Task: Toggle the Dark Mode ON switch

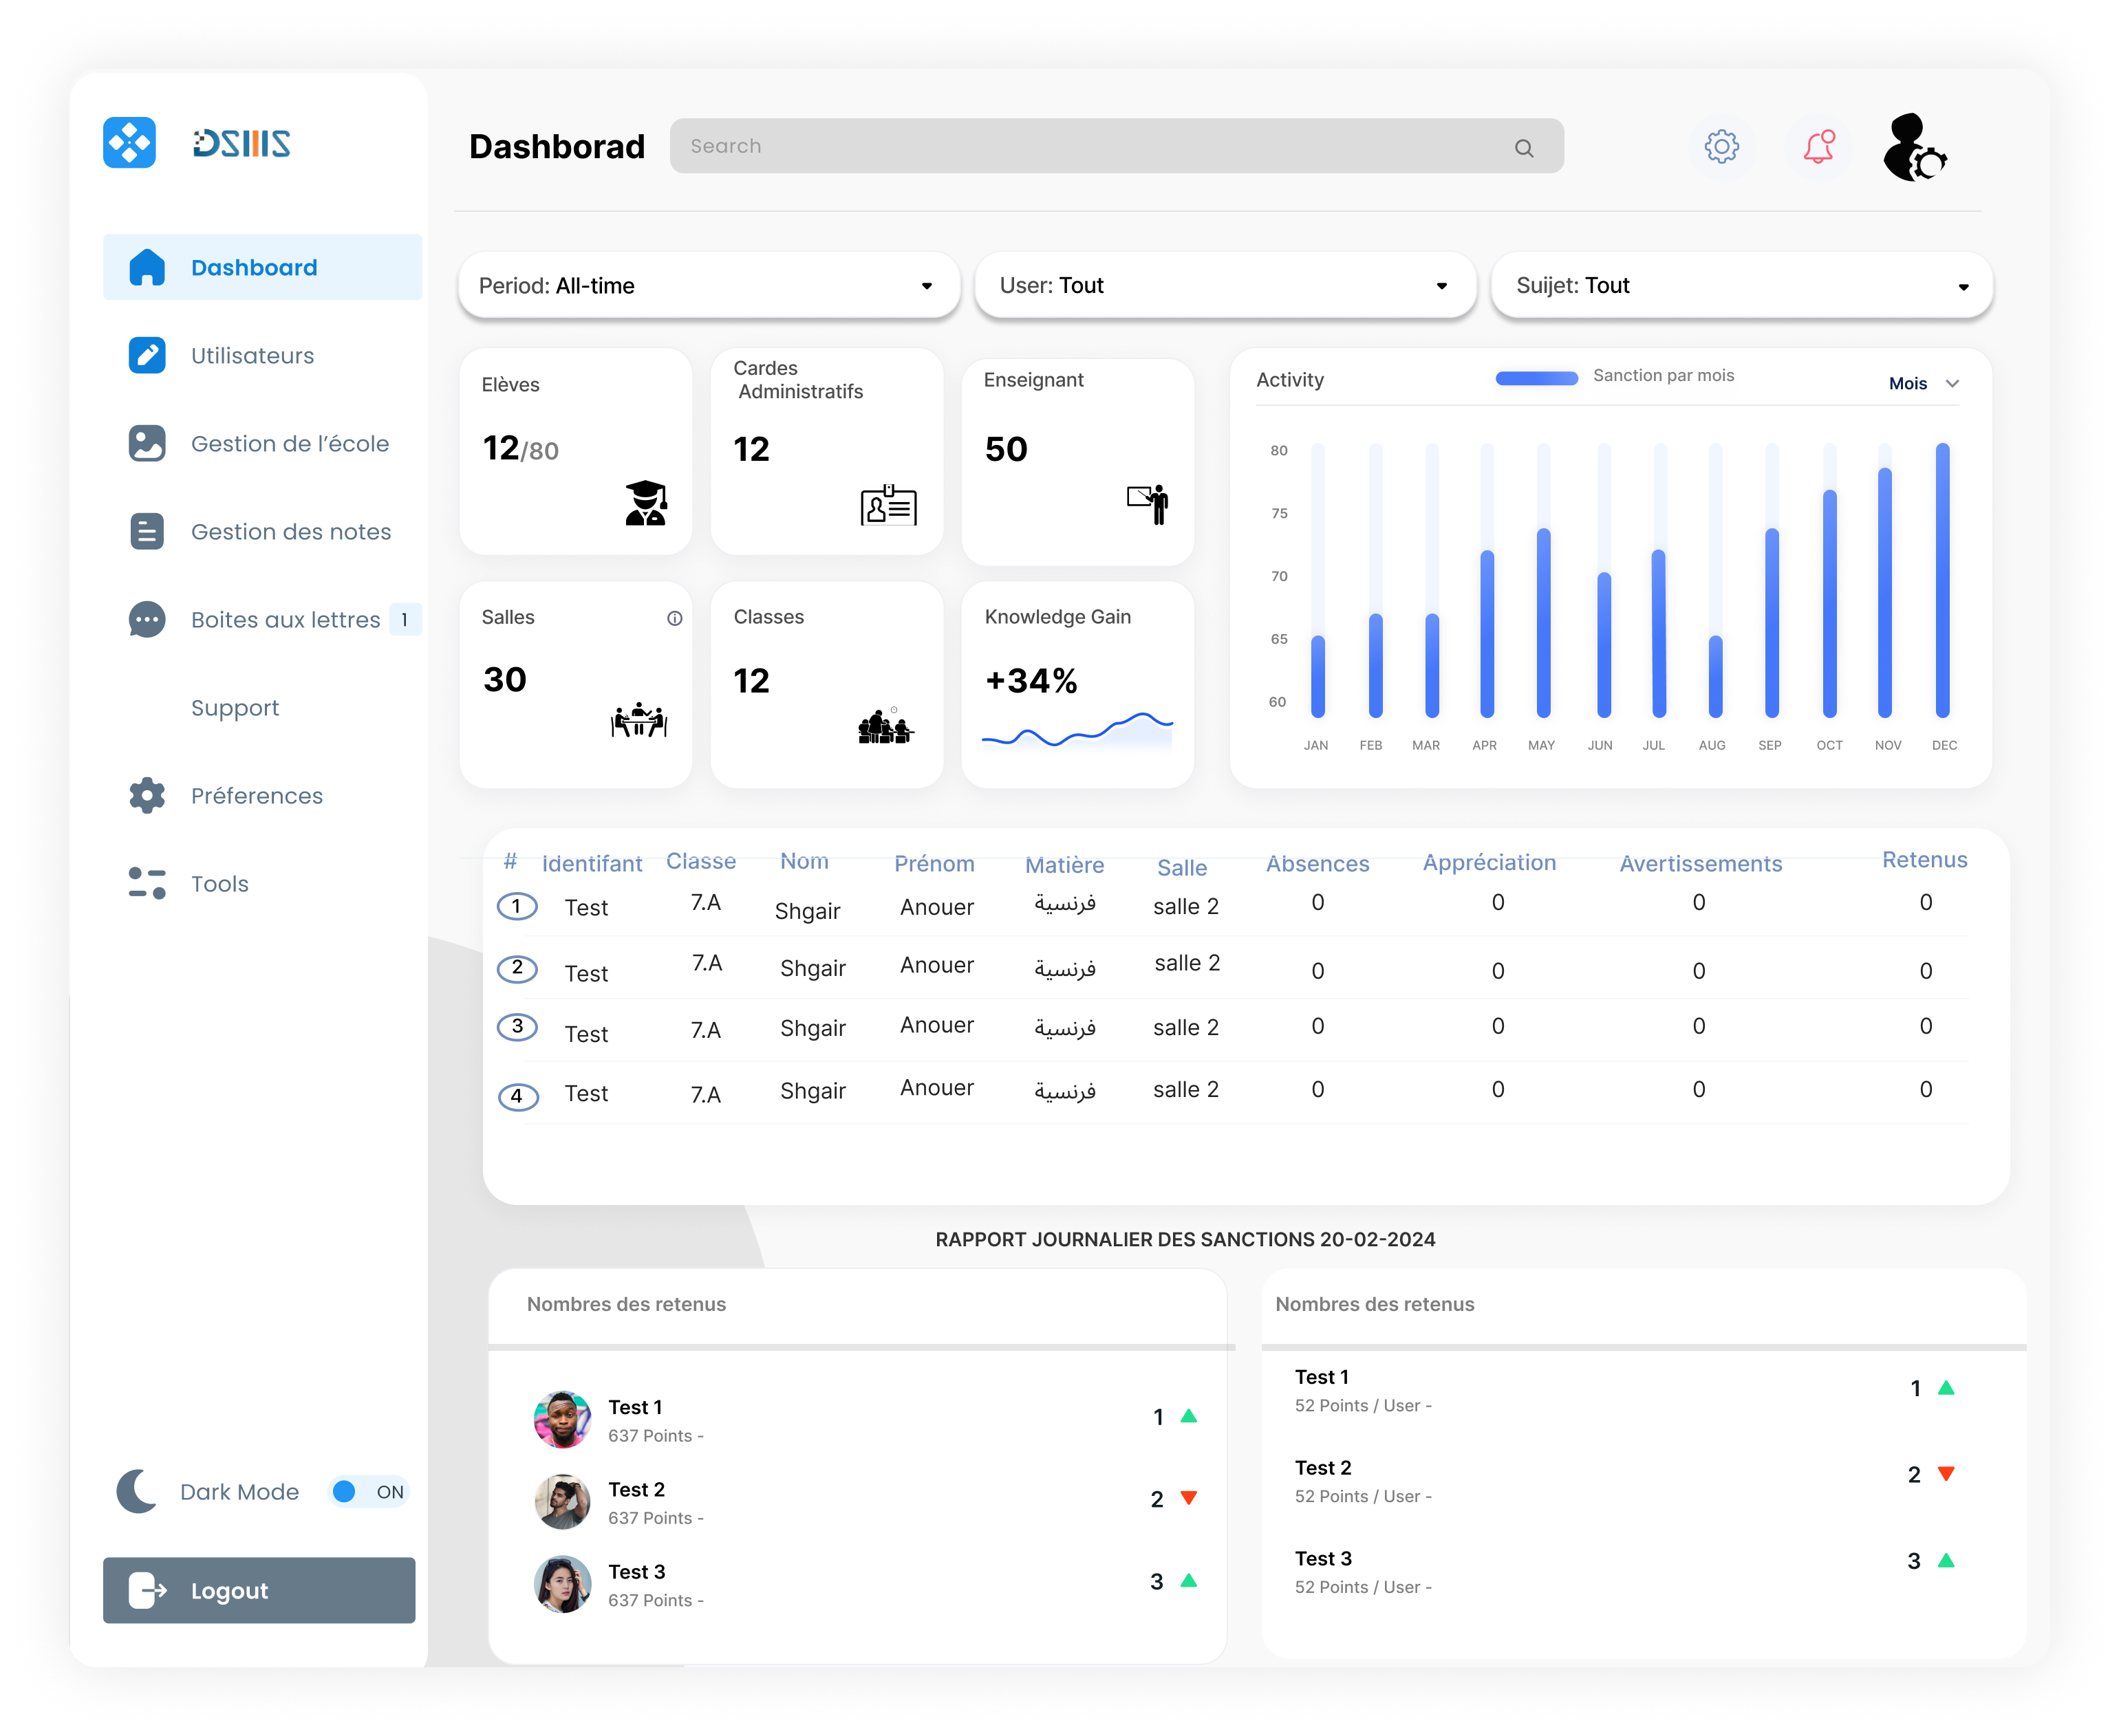Action: tap(368, 1491)
